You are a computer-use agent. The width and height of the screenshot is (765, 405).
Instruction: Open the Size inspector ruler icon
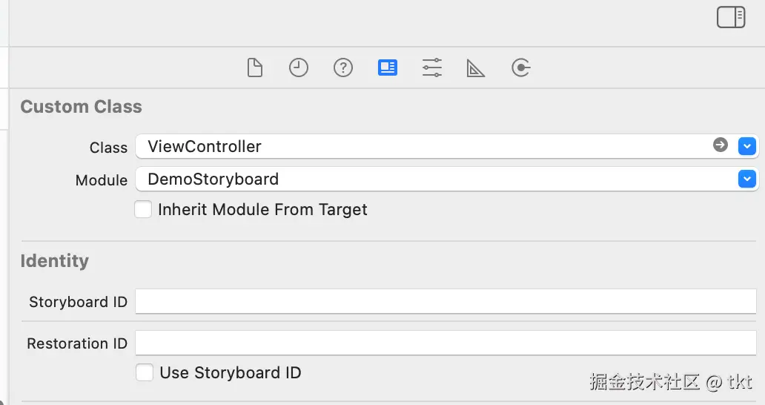[x=476, y=68]
